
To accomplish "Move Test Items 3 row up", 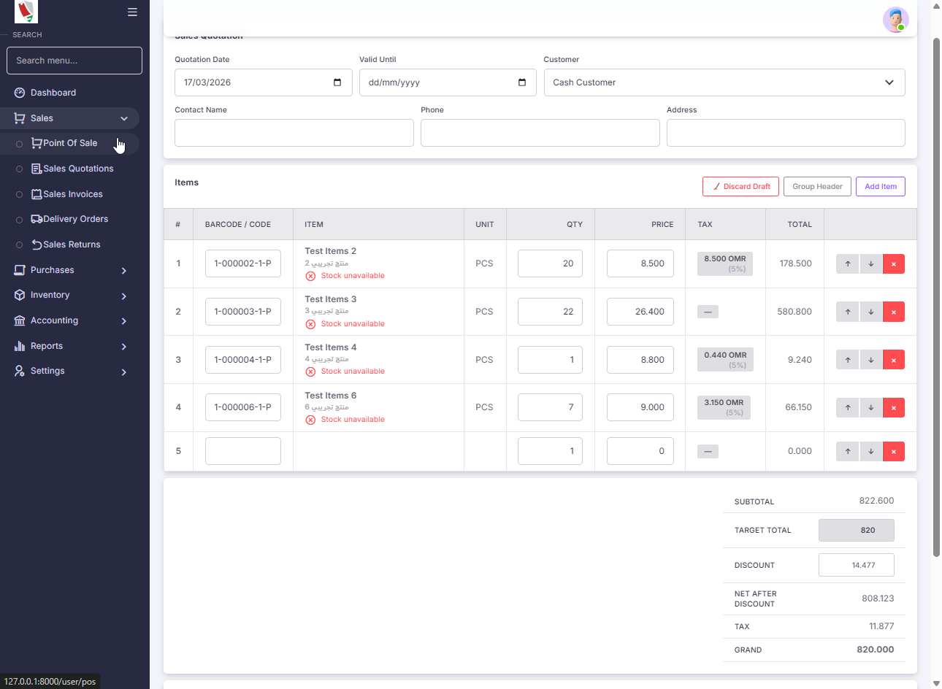I will (x=848, y=312).
